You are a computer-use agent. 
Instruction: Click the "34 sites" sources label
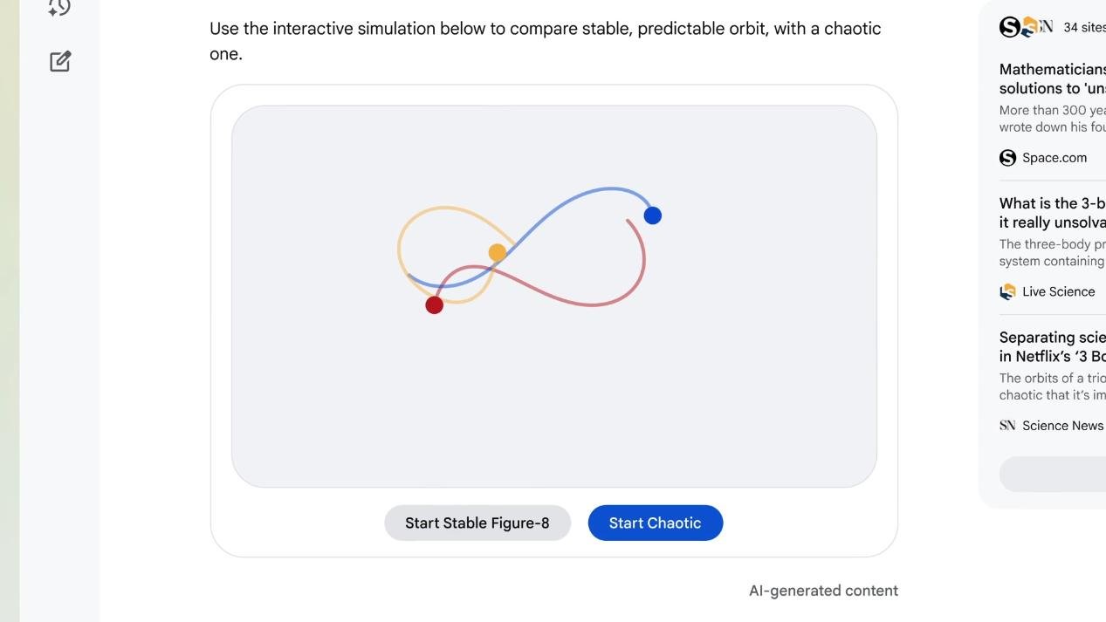(x=1083, y=27)
